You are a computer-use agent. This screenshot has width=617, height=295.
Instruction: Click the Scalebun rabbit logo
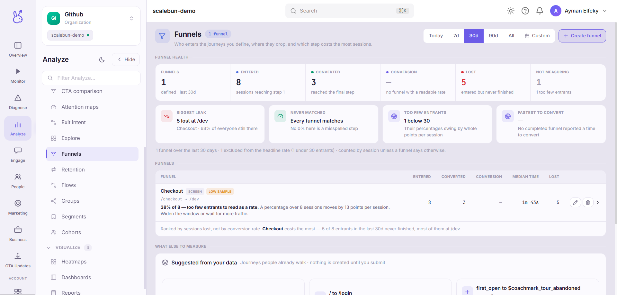[18, 16]
